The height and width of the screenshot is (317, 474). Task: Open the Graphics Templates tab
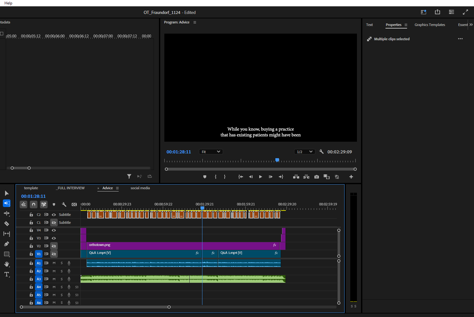[x=430, y=25]
